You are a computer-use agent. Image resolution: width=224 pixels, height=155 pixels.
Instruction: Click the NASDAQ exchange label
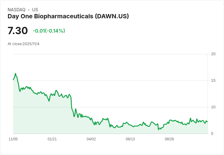coord(16,10)
